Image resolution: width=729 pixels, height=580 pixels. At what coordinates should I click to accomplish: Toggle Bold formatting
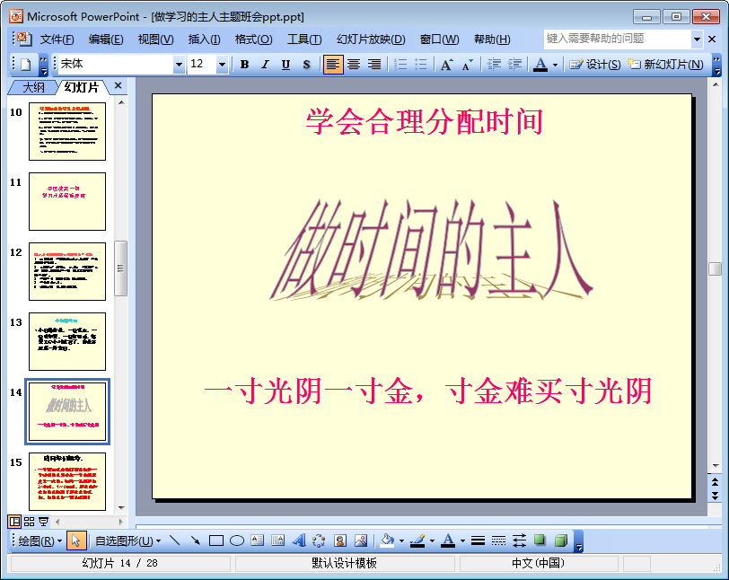[244, 65]
